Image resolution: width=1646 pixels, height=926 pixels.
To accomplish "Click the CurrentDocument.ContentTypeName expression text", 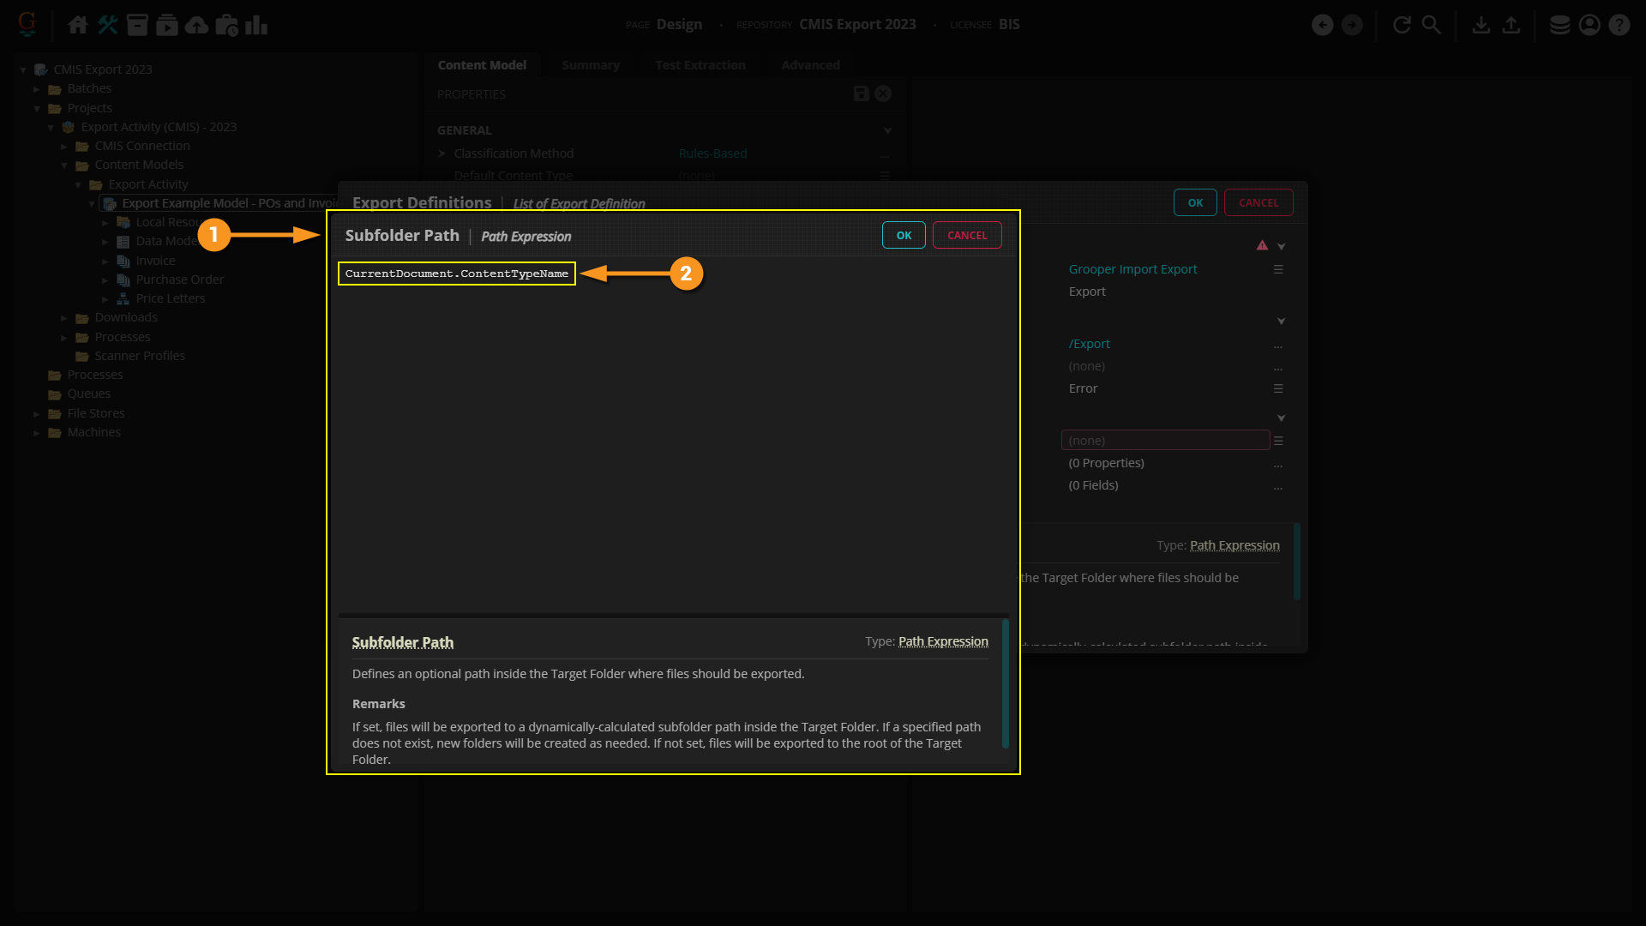I will click(x=456, y=274).
